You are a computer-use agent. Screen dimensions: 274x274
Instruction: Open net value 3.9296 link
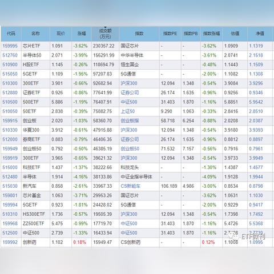[x=256, y=83]
